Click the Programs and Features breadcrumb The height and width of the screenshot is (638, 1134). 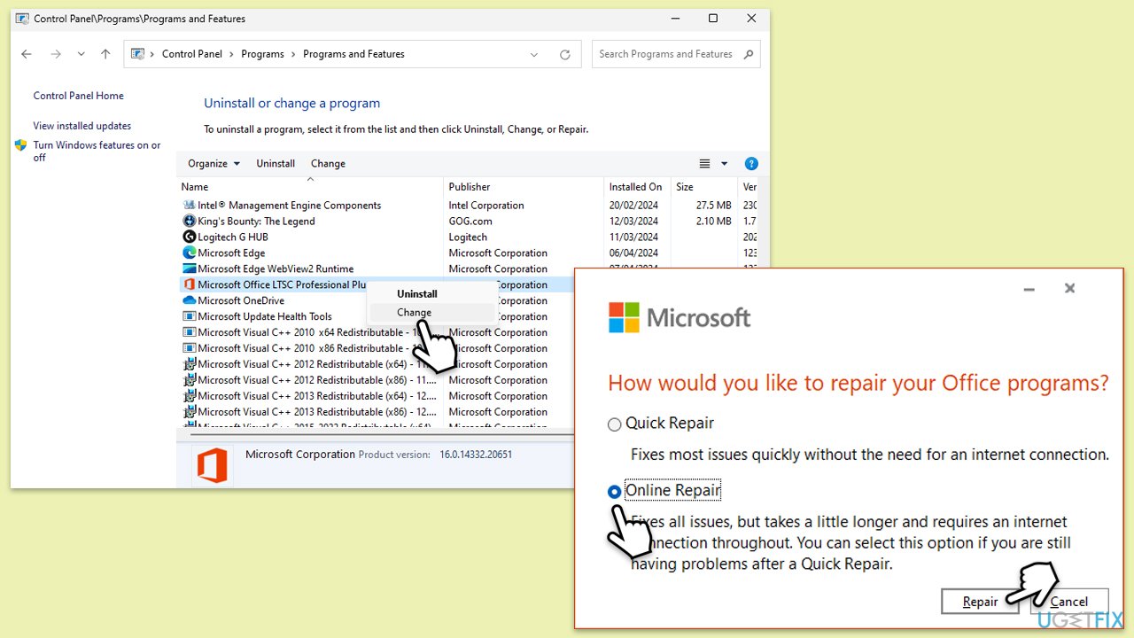tap(353, 54)
